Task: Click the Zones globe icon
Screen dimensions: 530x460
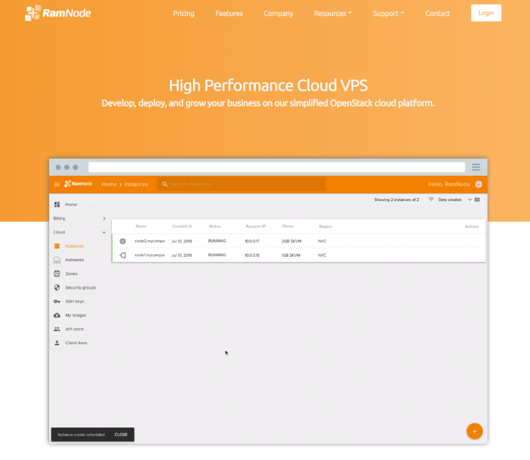Action: click(57, 274)
